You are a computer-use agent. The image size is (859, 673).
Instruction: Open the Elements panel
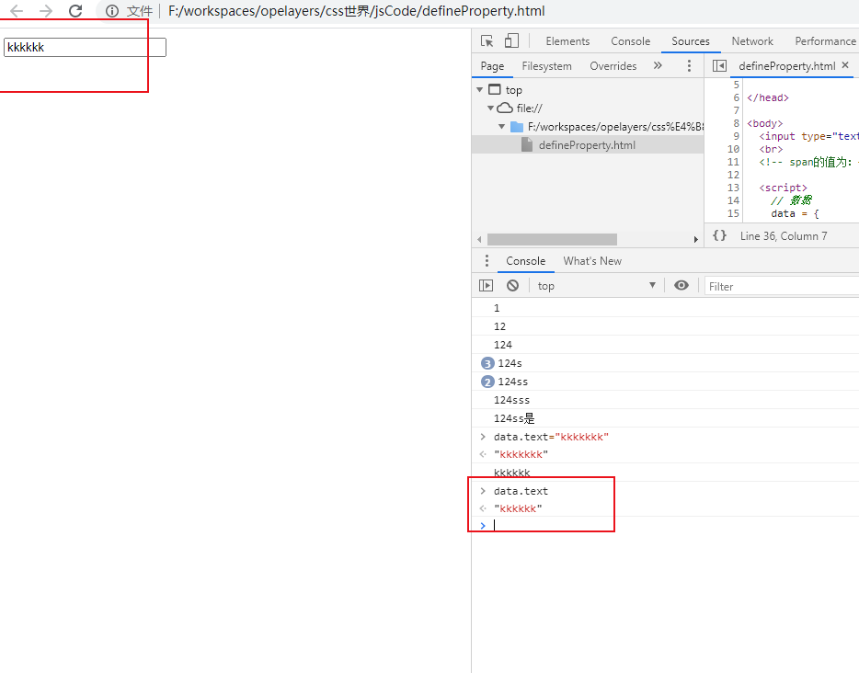pyautogui.click(x=567, y=41)
